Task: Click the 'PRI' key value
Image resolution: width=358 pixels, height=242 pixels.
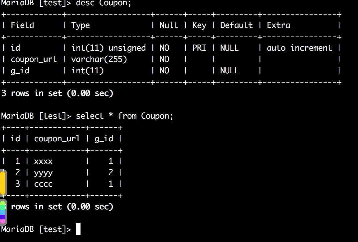Action: (199, 48)
